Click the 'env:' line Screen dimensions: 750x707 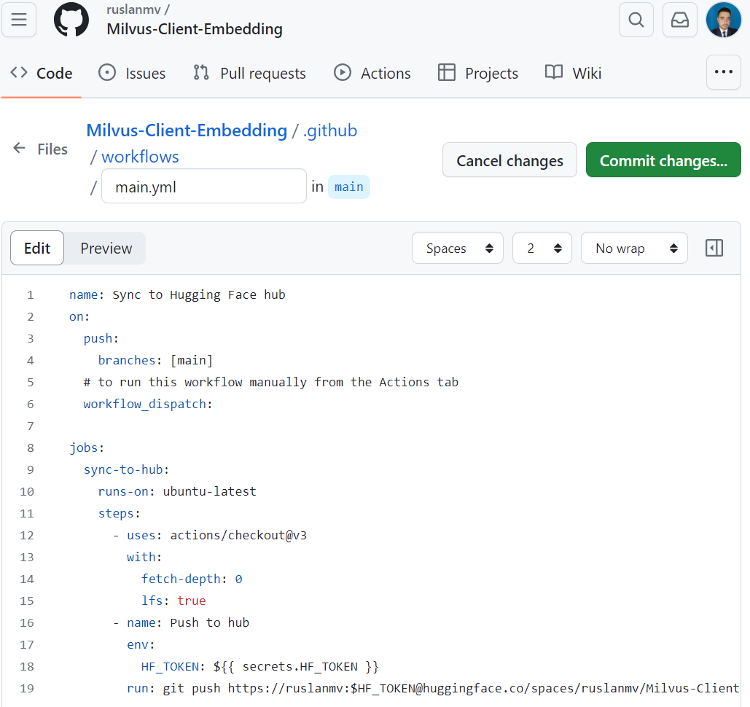[x=141, y=645]
